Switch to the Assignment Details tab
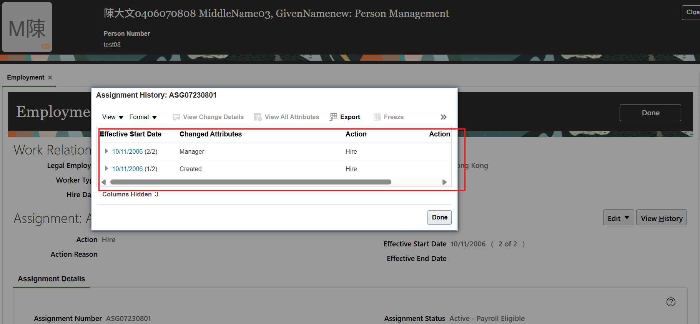The height and width of the screenshot is (324, 700). point(52,279)
